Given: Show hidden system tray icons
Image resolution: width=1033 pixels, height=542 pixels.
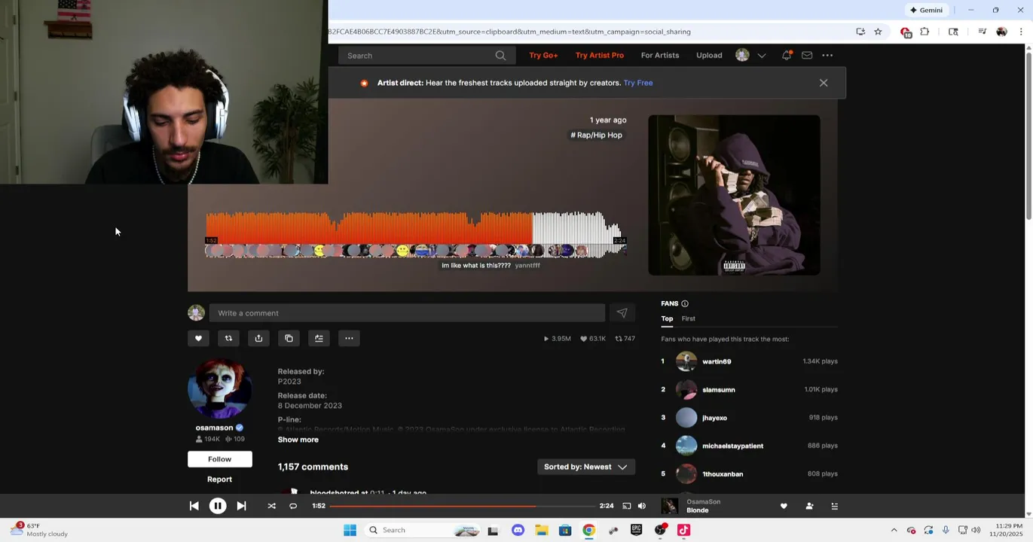Looking at the screenshot, I should coord(894,530).
